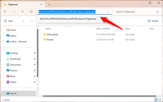Close the Clipboard tab
Image resolution: width=163 pixels, height=102 pixels.
41,4
